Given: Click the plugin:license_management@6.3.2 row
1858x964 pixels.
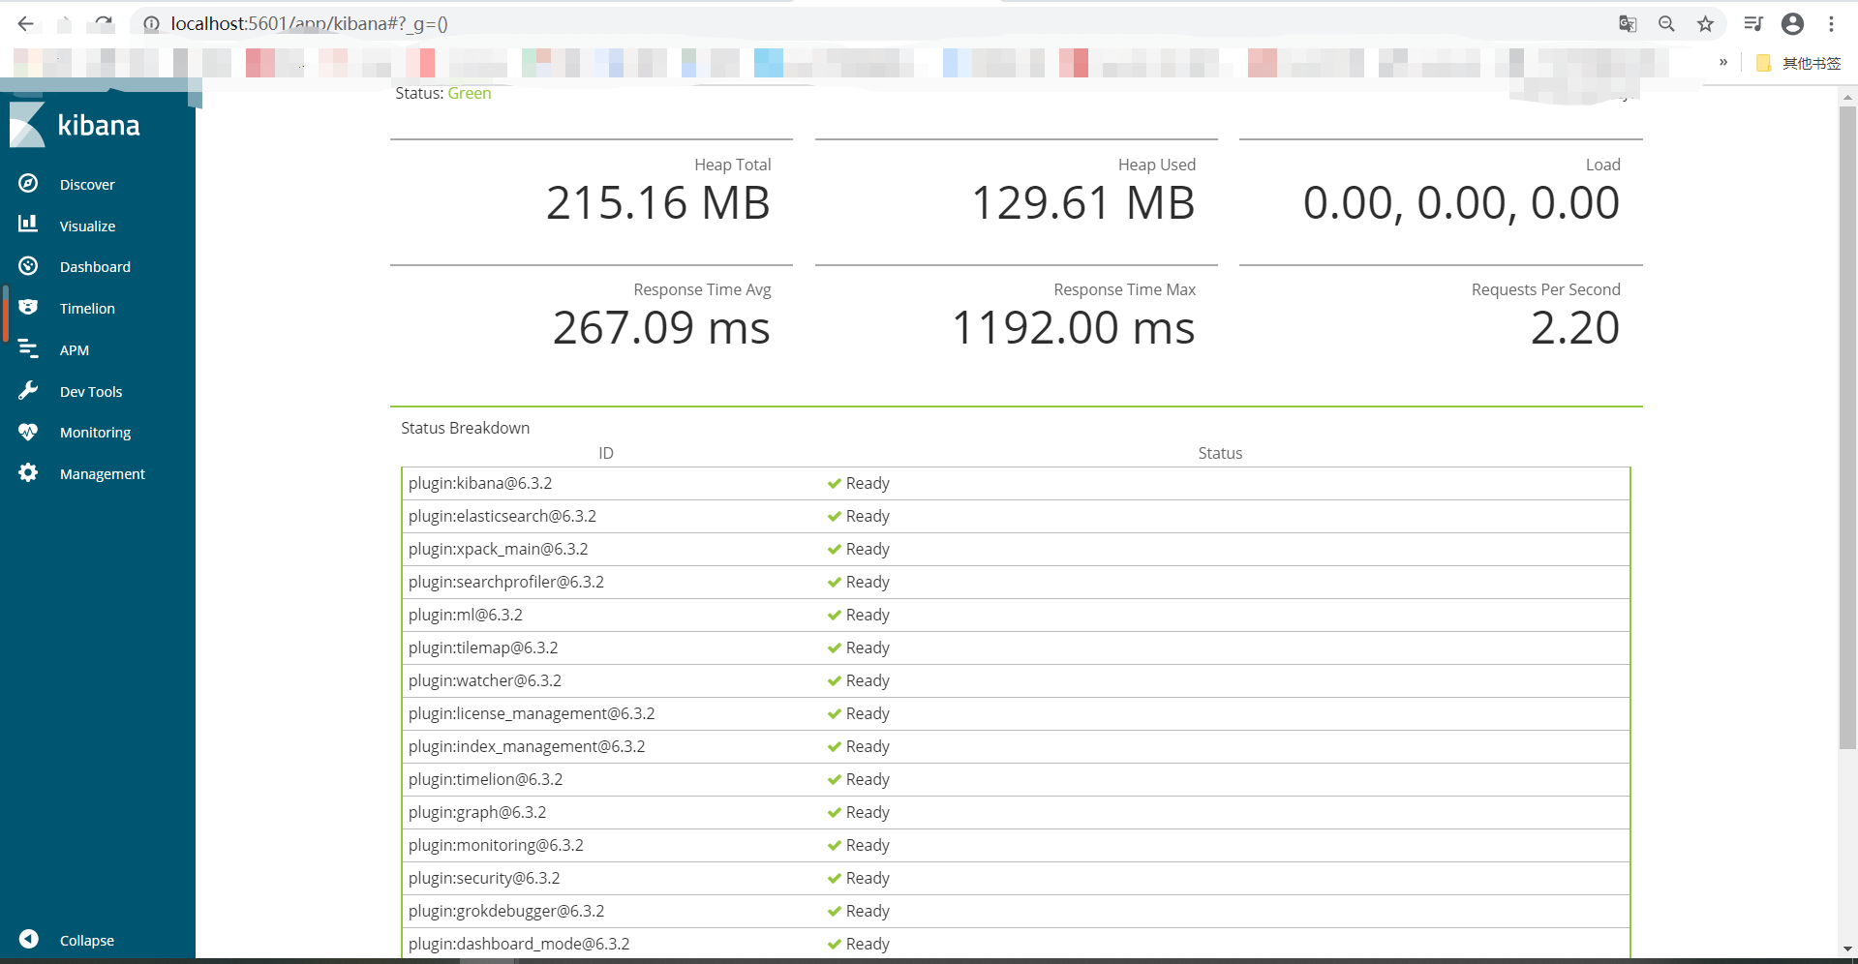Looking at the screenshot, I should [1016, 714].
